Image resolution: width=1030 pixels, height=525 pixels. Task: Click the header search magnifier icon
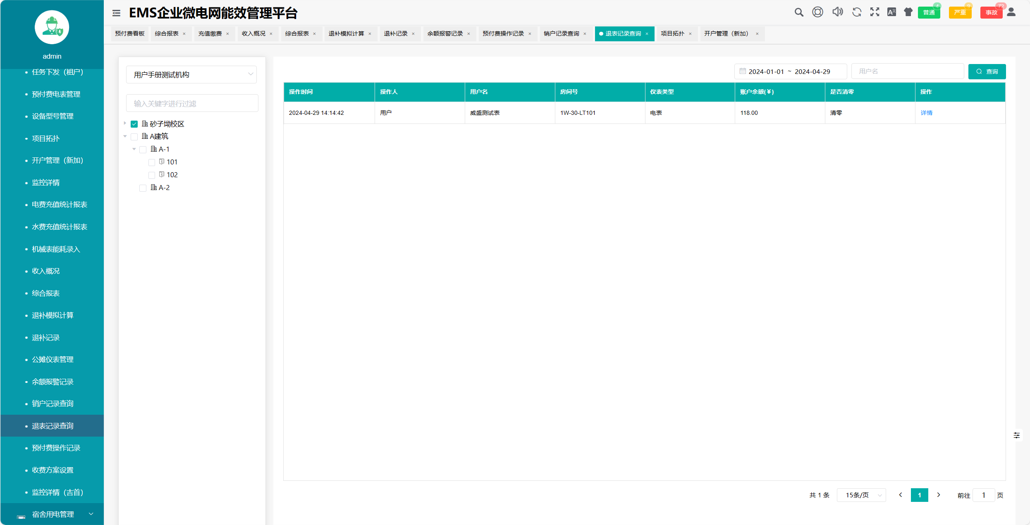[x=799, y=12]
